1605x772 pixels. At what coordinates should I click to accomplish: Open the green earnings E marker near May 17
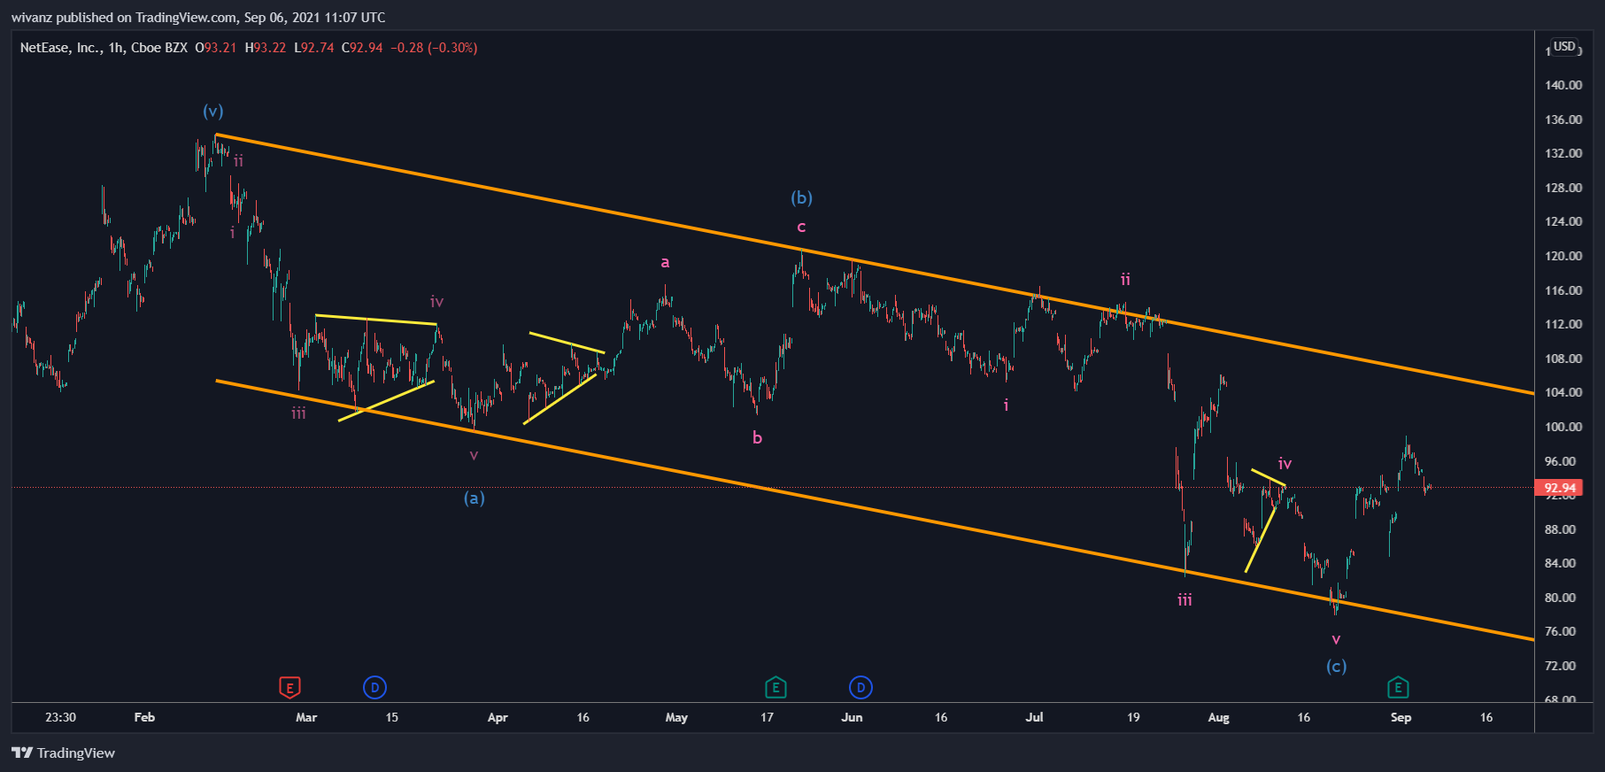(x=775, y=687)
